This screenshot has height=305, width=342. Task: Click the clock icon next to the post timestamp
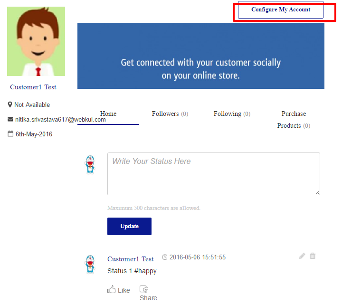click(165, 257)
